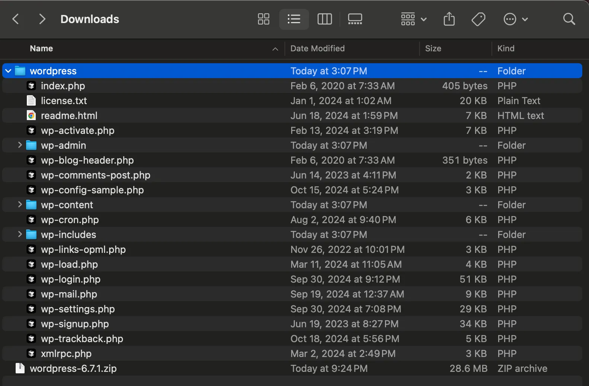Screen dimensions: 589x386
Task: Select the file name wp-cron.php
Action: 70,220
